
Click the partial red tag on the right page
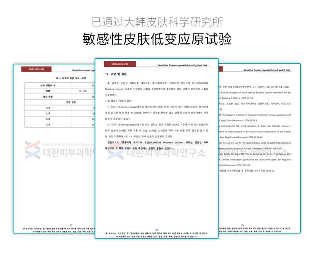point(221,69)
